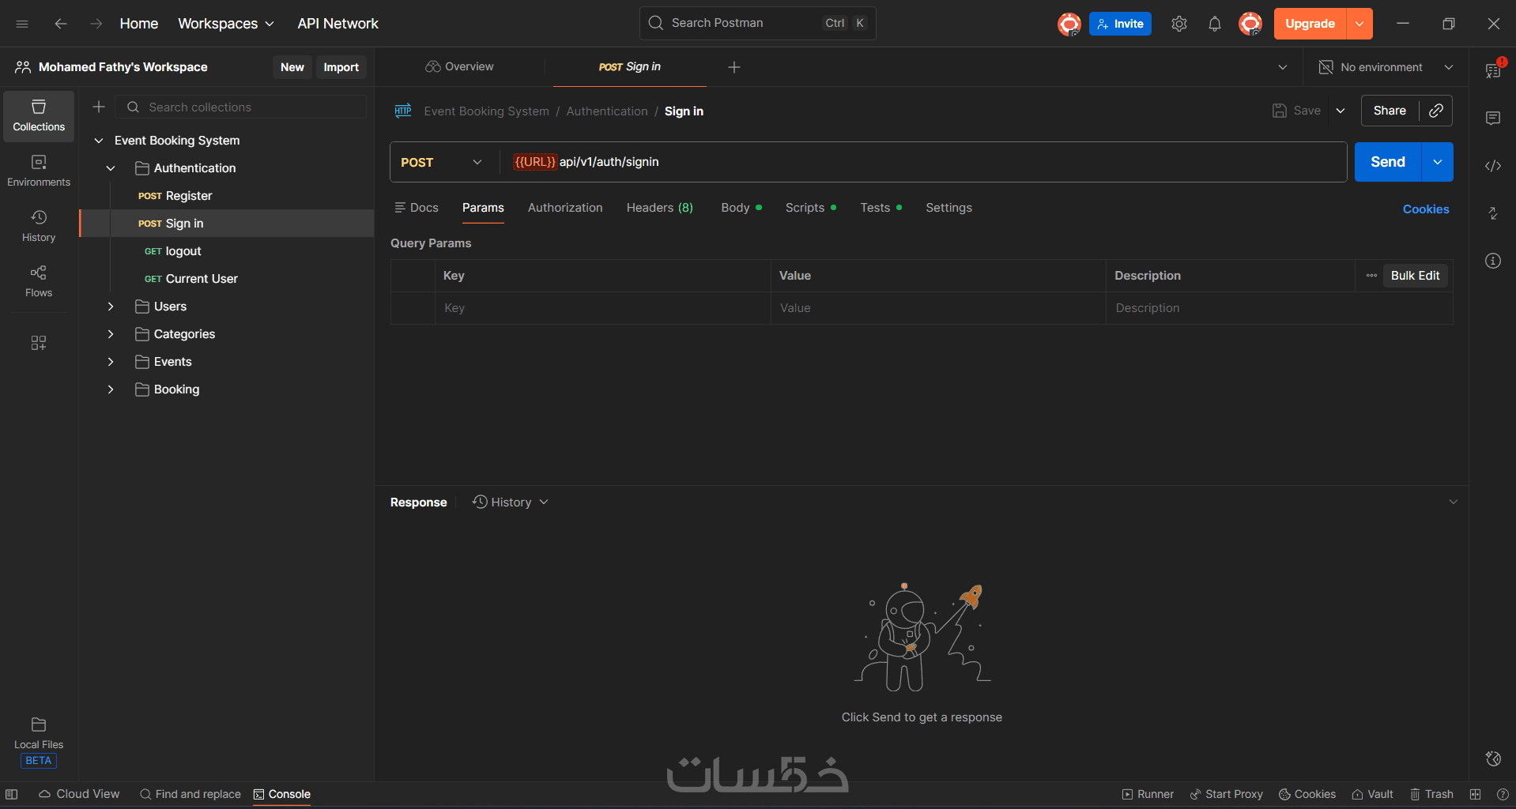Screen dimensions: 1516x809
Task: Open the notifications bell
Action: (x=1215, y=24)
